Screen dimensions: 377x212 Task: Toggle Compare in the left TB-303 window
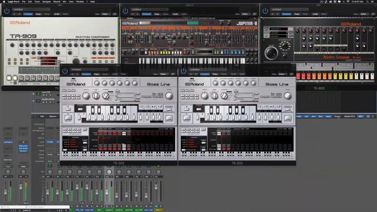tap(86, 74)
